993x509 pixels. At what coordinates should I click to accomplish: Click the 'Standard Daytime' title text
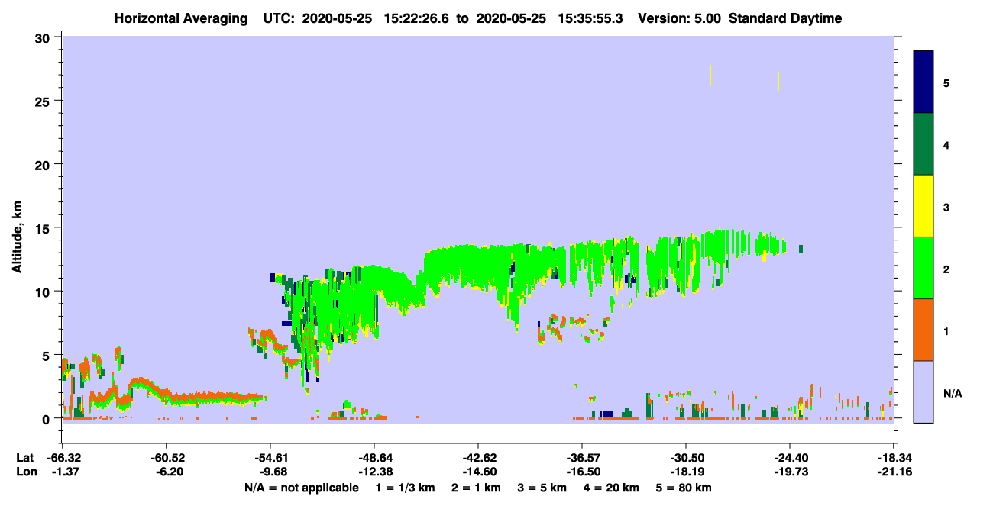(x=785, y=18)
